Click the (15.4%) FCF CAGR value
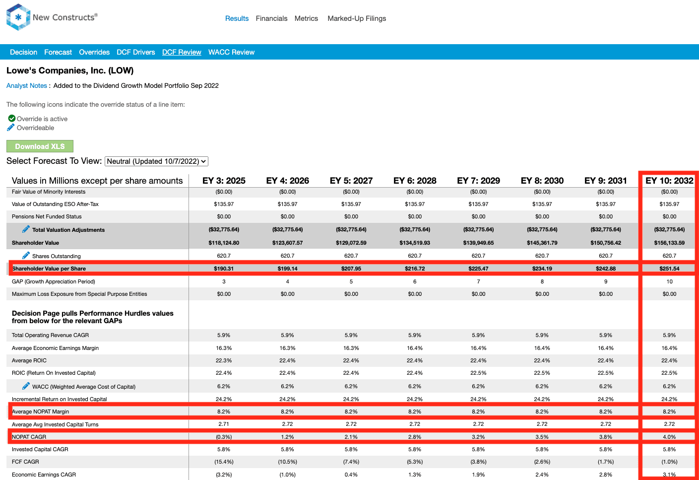This screenshot has height=480, width=699. pos(224,462)
